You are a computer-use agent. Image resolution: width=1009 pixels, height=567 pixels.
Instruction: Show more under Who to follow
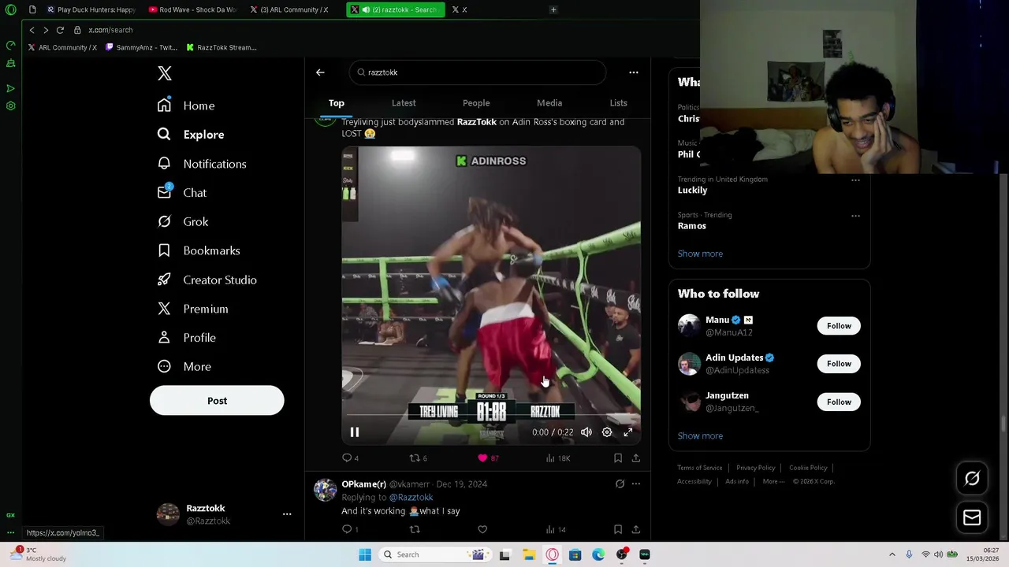coord(700,436)
